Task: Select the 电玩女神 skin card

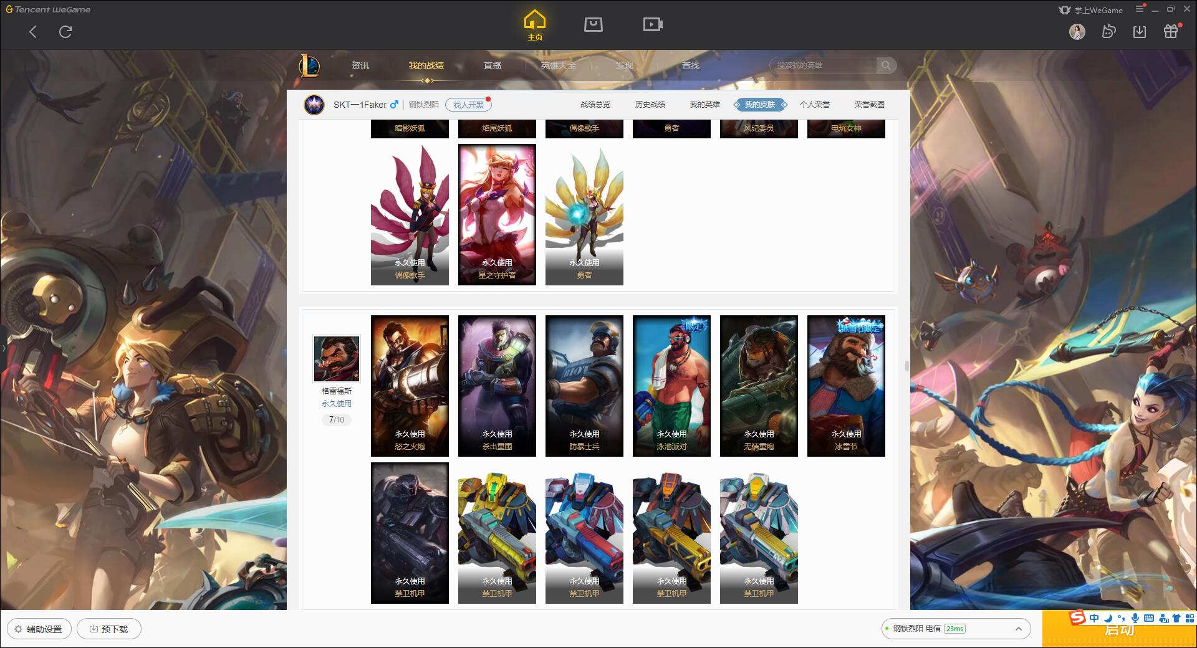Action: pyautogui.click(x=846, y=128)
